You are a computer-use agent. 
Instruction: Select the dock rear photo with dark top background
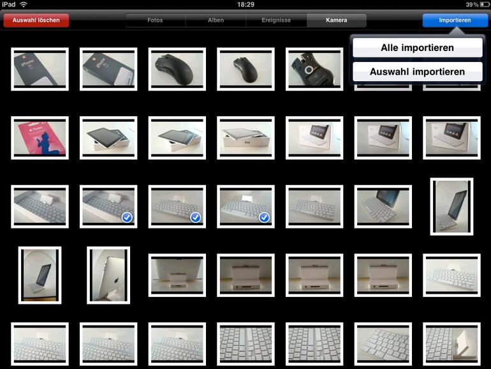pyautogui.click(x=177, y=275)
